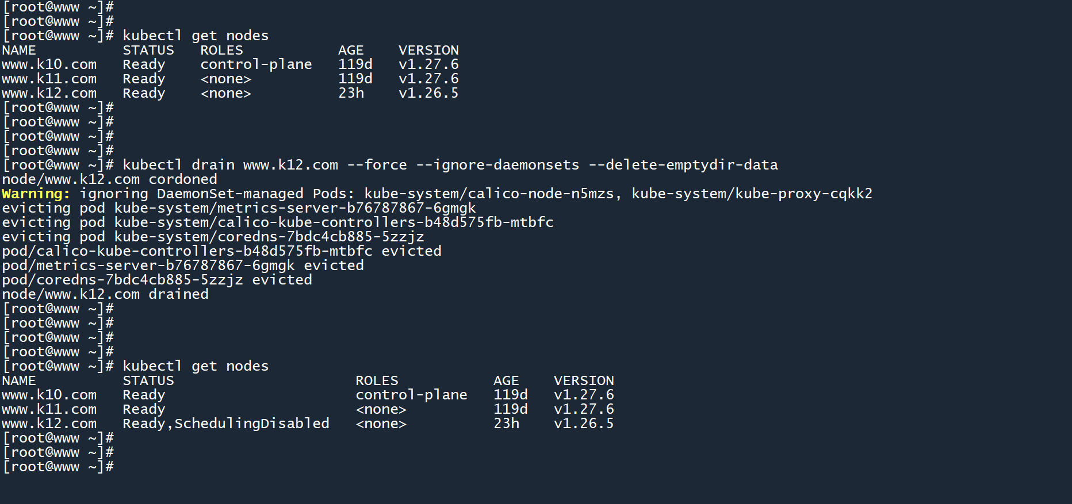1072x504 pixels.
Task: Click the SchedulingDisabled status text
Action: coord(251,424)
